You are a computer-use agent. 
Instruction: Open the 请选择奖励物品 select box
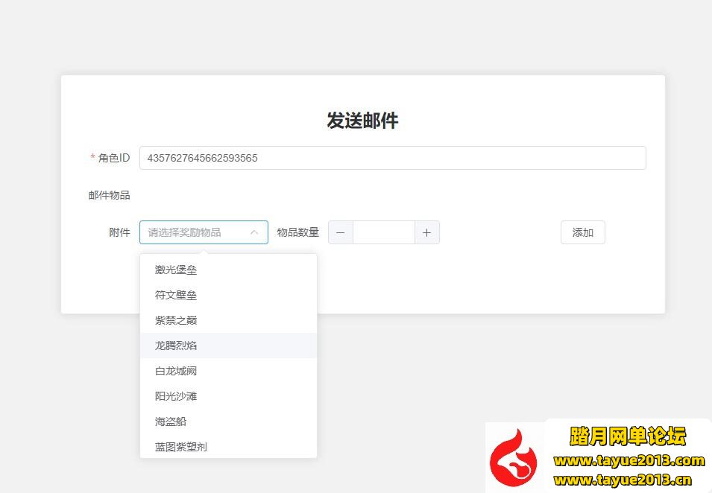tap(204, 232)
